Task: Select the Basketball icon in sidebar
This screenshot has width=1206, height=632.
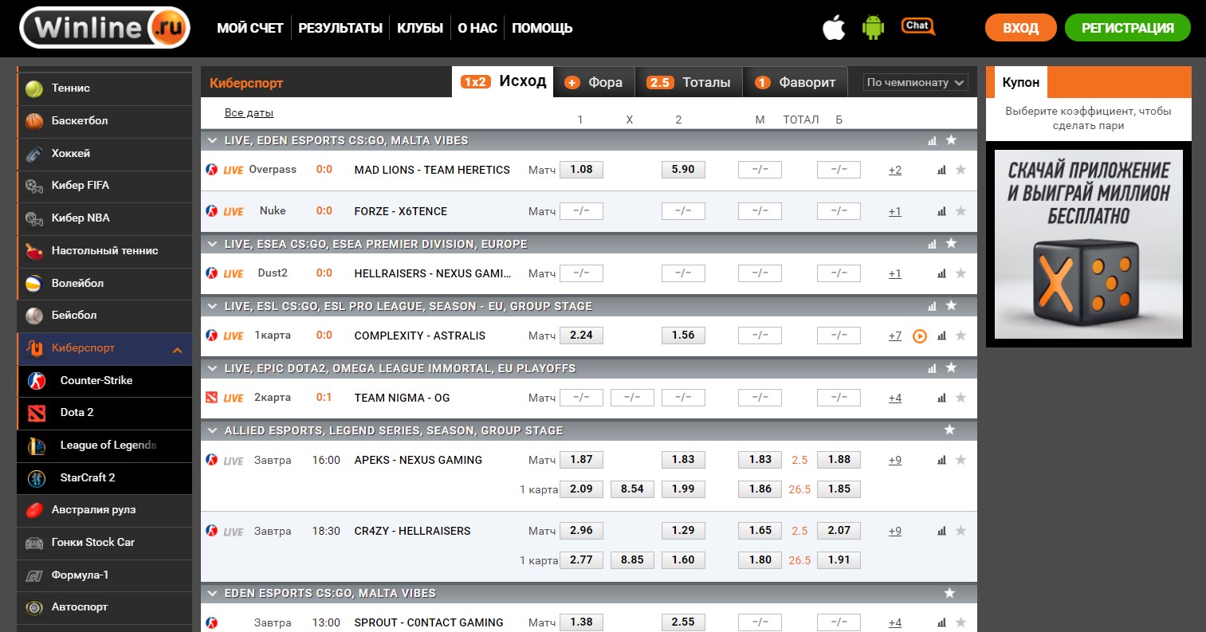Action: [x=34, y=121]
